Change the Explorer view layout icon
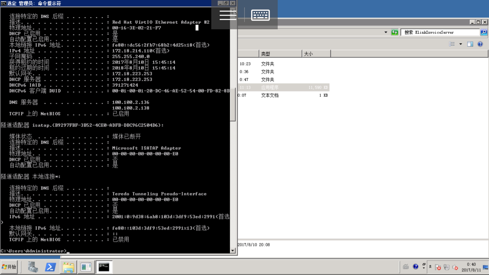 [x=452, y=44]
